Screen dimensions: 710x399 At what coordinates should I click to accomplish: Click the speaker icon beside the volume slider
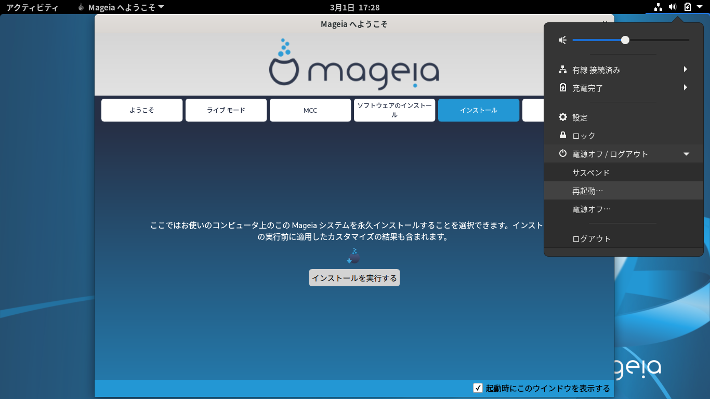pos(562,40)
